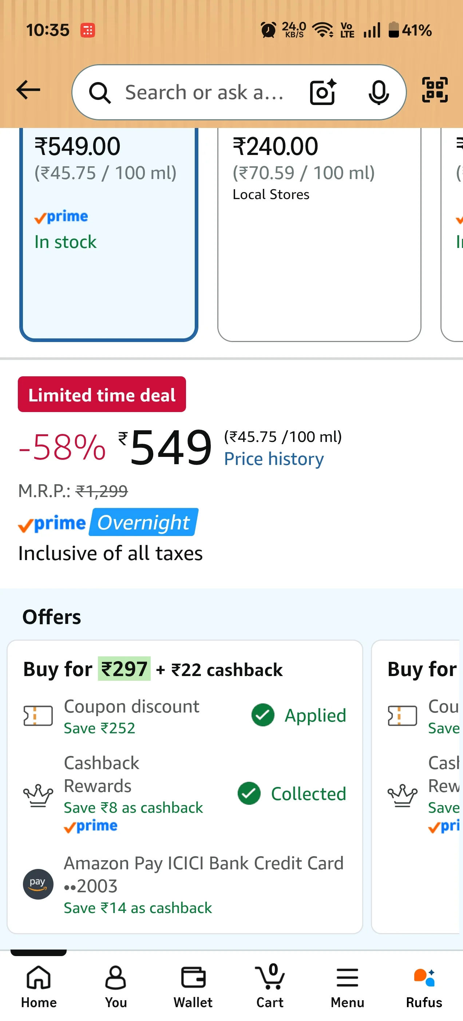Toggle the Applied coupon checkmark
Viewport: 463px width, 1021px height.
[x=263, y=715]
